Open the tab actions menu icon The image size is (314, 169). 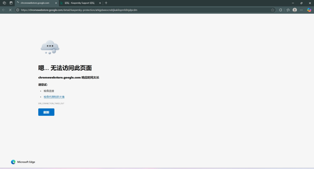pyautogui.click(x=11, y=3)
